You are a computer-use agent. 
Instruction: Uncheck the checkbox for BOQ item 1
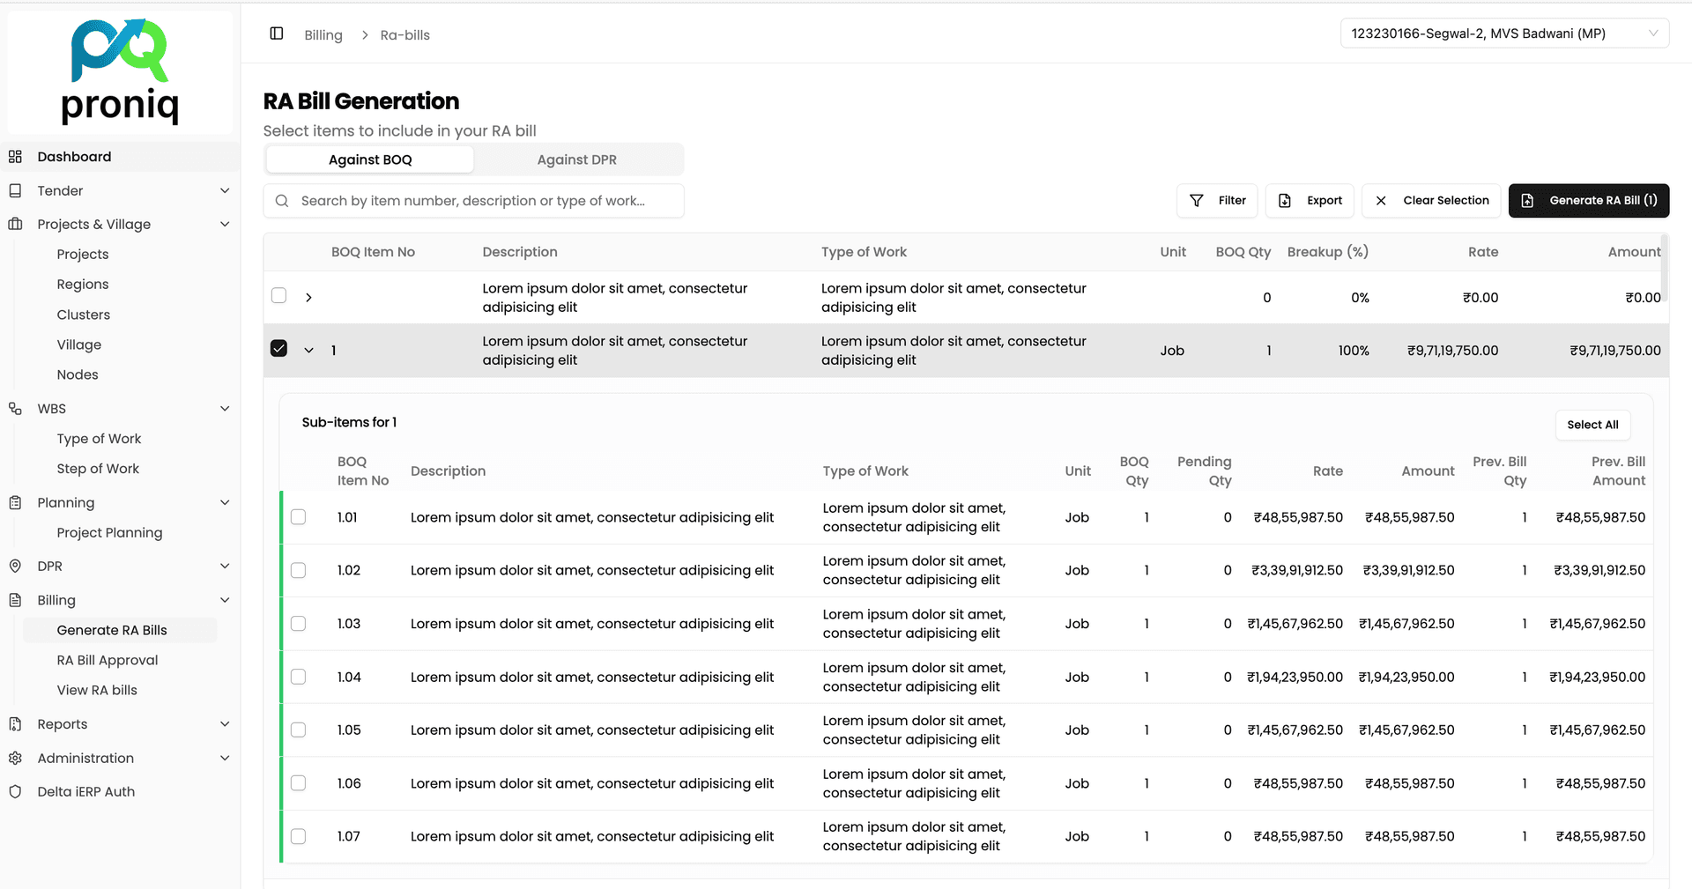tap(278, 349)
